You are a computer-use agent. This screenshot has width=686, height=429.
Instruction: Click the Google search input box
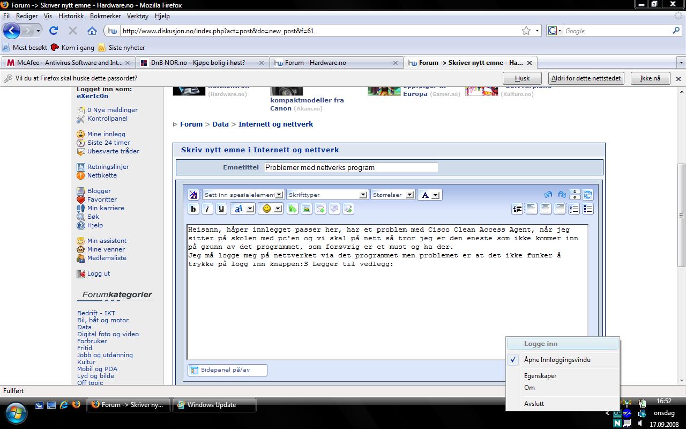pos(616,31)
